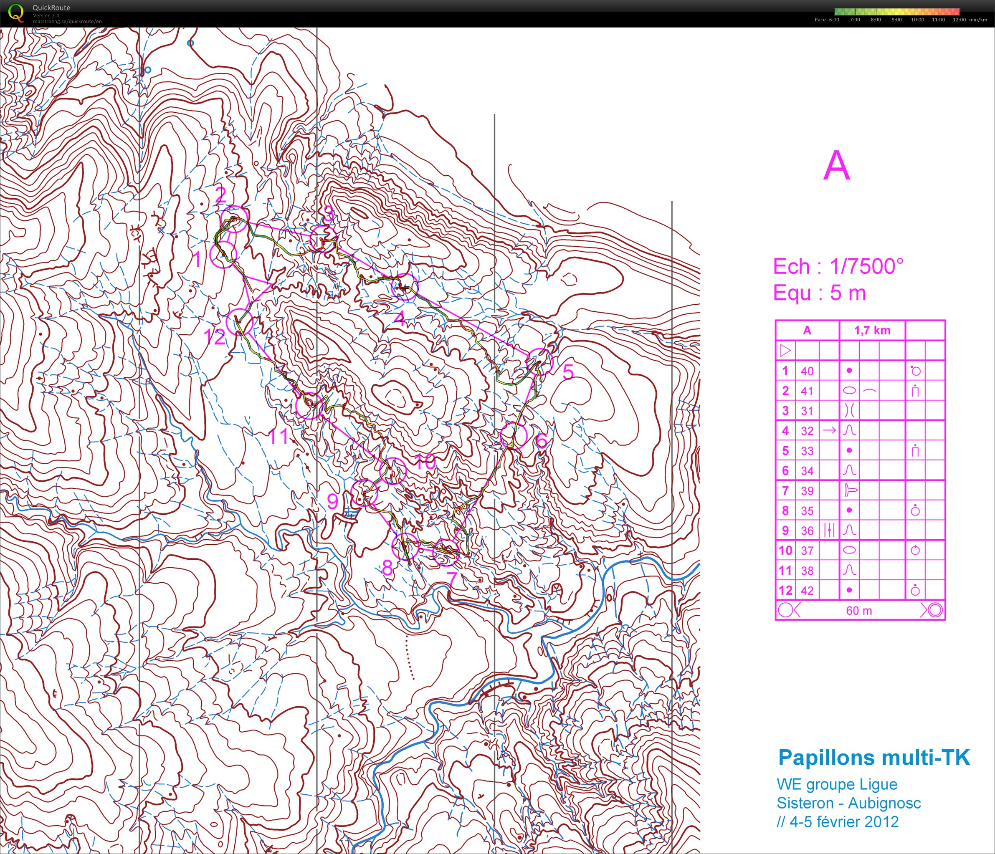Click the pace color gradient legend bar
This screenshot has height=854, width=995.
897,12
